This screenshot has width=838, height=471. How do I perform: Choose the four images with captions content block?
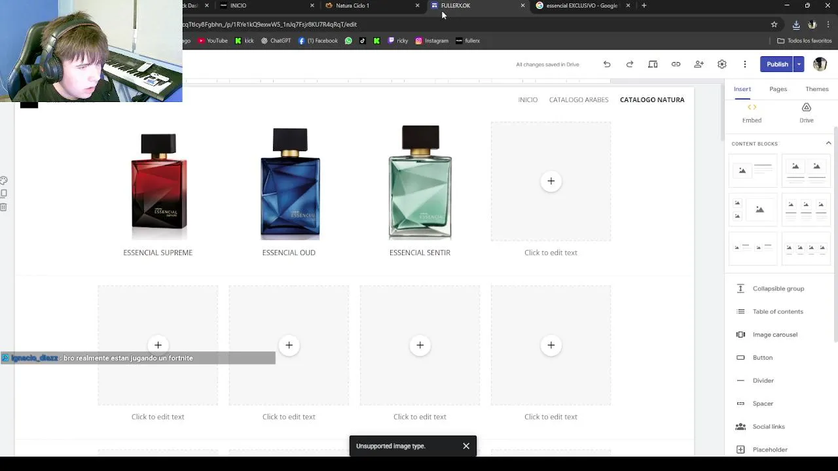point(806,248)
